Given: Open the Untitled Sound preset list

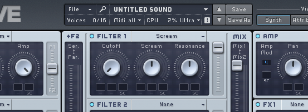Looking at the screenshot, I should click(x=161, y=9).
